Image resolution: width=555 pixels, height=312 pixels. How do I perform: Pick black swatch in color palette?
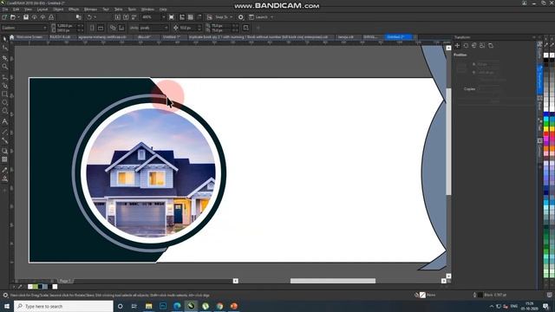546,61
